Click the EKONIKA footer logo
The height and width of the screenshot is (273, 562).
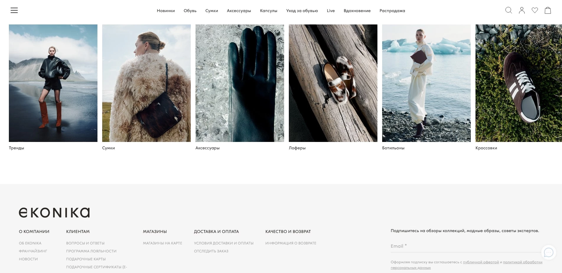pyautogui.click(x=54, y=213)
